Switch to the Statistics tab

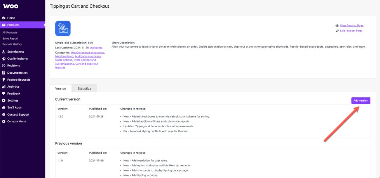coord(84,88)
